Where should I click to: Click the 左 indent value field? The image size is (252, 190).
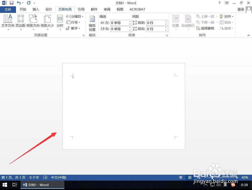(x=120, y=23)
